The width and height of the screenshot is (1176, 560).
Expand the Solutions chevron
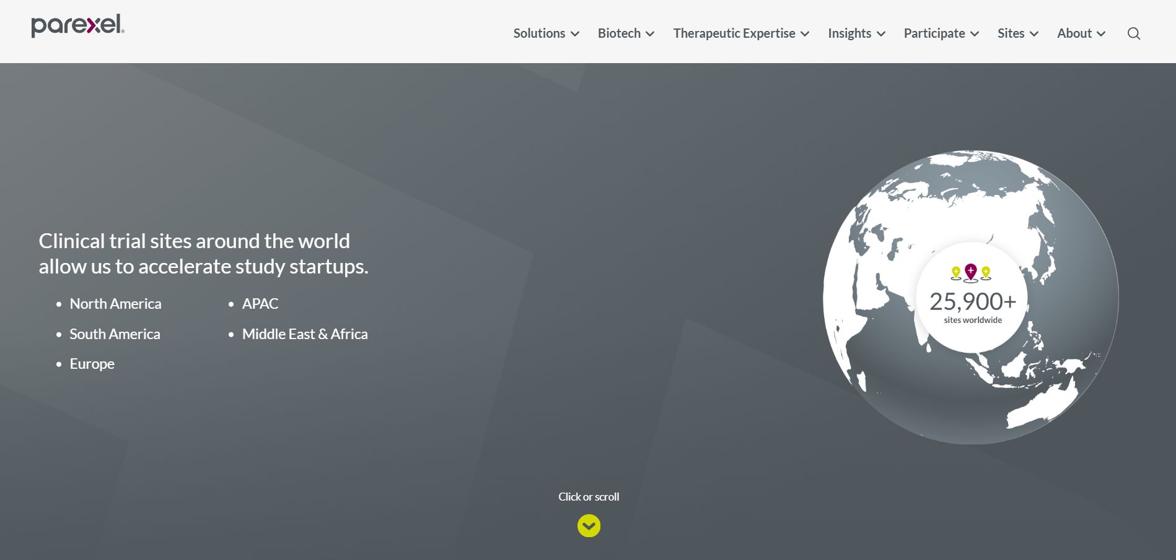(x=575, y=34)
